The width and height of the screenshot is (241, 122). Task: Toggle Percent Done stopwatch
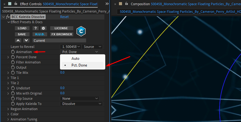(13, 57)
